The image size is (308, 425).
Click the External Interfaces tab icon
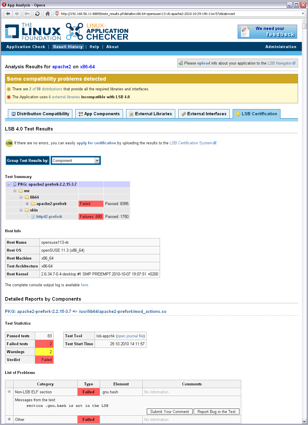coord(184,114)
